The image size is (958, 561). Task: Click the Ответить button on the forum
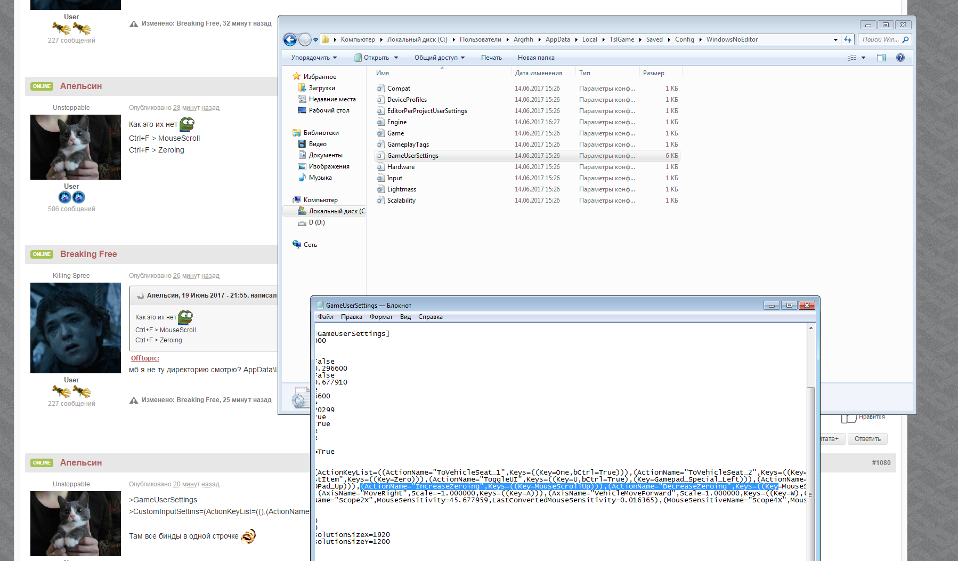[x=867, y=439]
